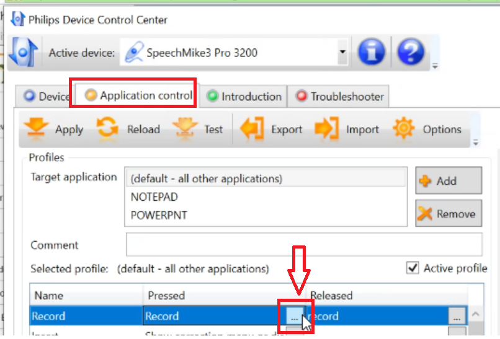Switch to the Troubleshooter tab
Screen dimensions: 500x339
click(340, 96)
